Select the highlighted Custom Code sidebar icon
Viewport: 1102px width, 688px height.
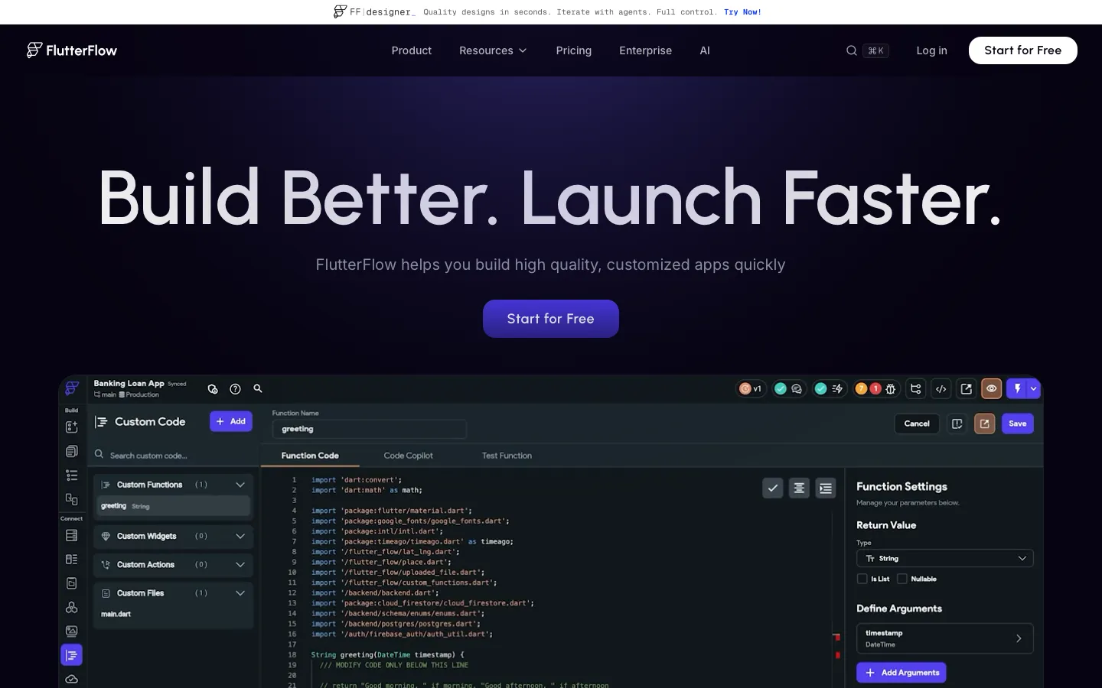click(x=72, y=655)
